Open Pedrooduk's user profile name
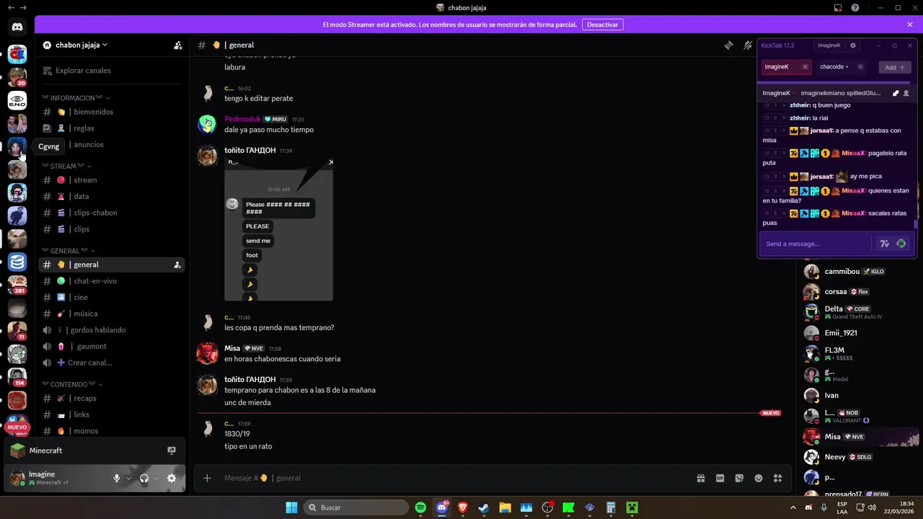 pos(242,119)
